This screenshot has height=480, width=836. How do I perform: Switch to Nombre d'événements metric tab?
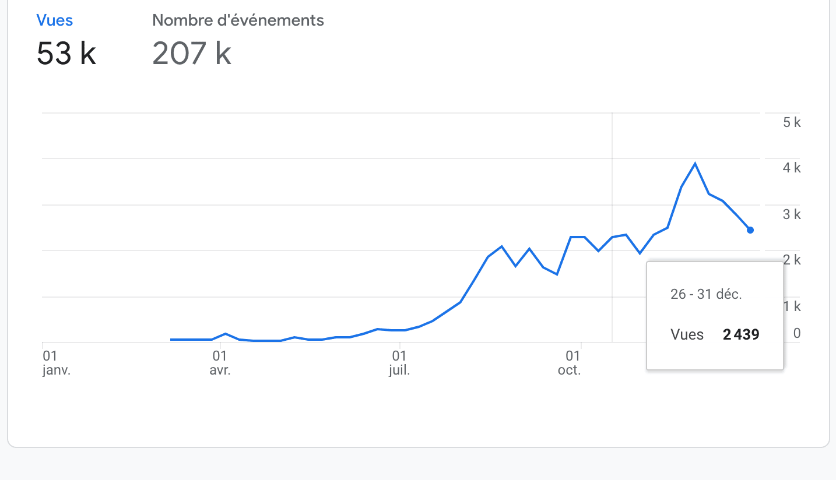pyautogui.click(x=238, y=20)
